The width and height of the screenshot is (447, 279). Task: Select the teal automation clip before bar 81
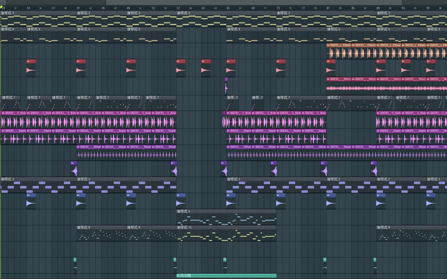point(325,265)
